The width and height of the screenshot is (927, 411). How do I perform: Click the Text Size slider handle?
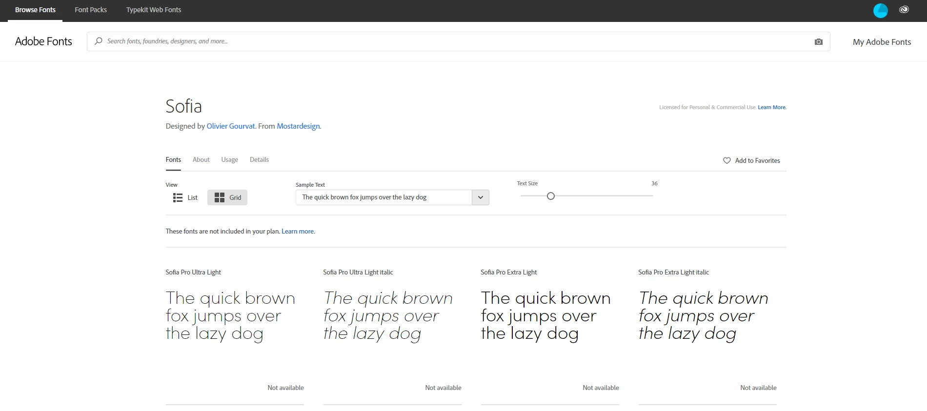551,196
